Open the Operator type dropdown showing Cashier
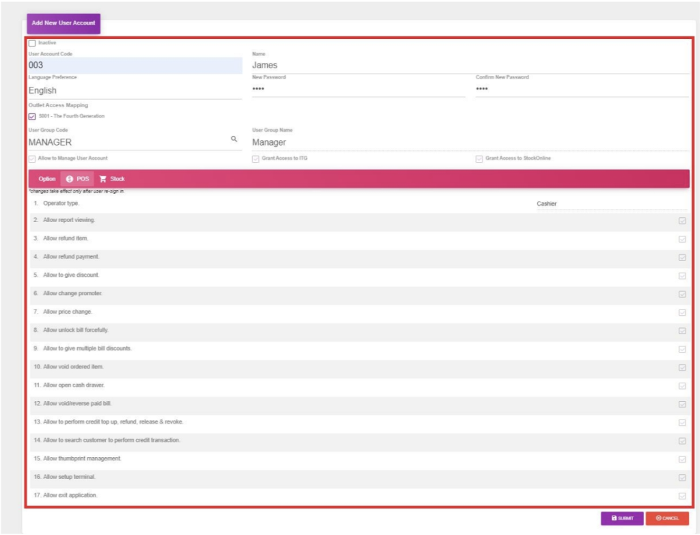 [x=610, y=204]
